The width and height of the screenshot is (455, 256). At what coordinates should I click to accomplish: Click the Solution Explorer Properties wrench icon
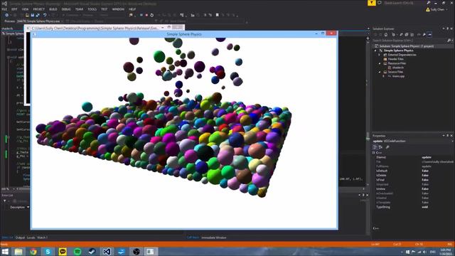(424, 35)
